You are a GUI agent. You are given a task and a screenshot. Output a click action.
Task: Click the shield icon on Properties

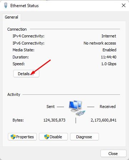(x=13, y=137)
